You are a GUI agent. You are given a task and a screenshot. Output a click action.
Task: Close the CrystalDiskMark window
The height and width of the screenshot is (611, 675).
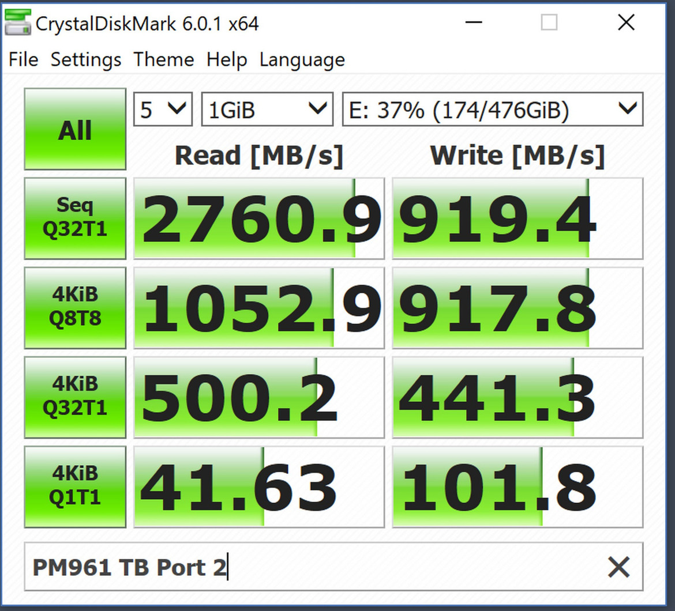click(626, 22)
